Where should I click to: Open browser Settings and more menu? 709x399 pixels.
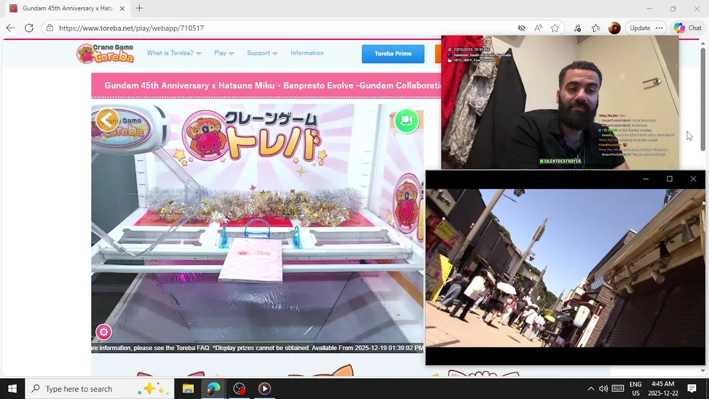click(659, 28)
